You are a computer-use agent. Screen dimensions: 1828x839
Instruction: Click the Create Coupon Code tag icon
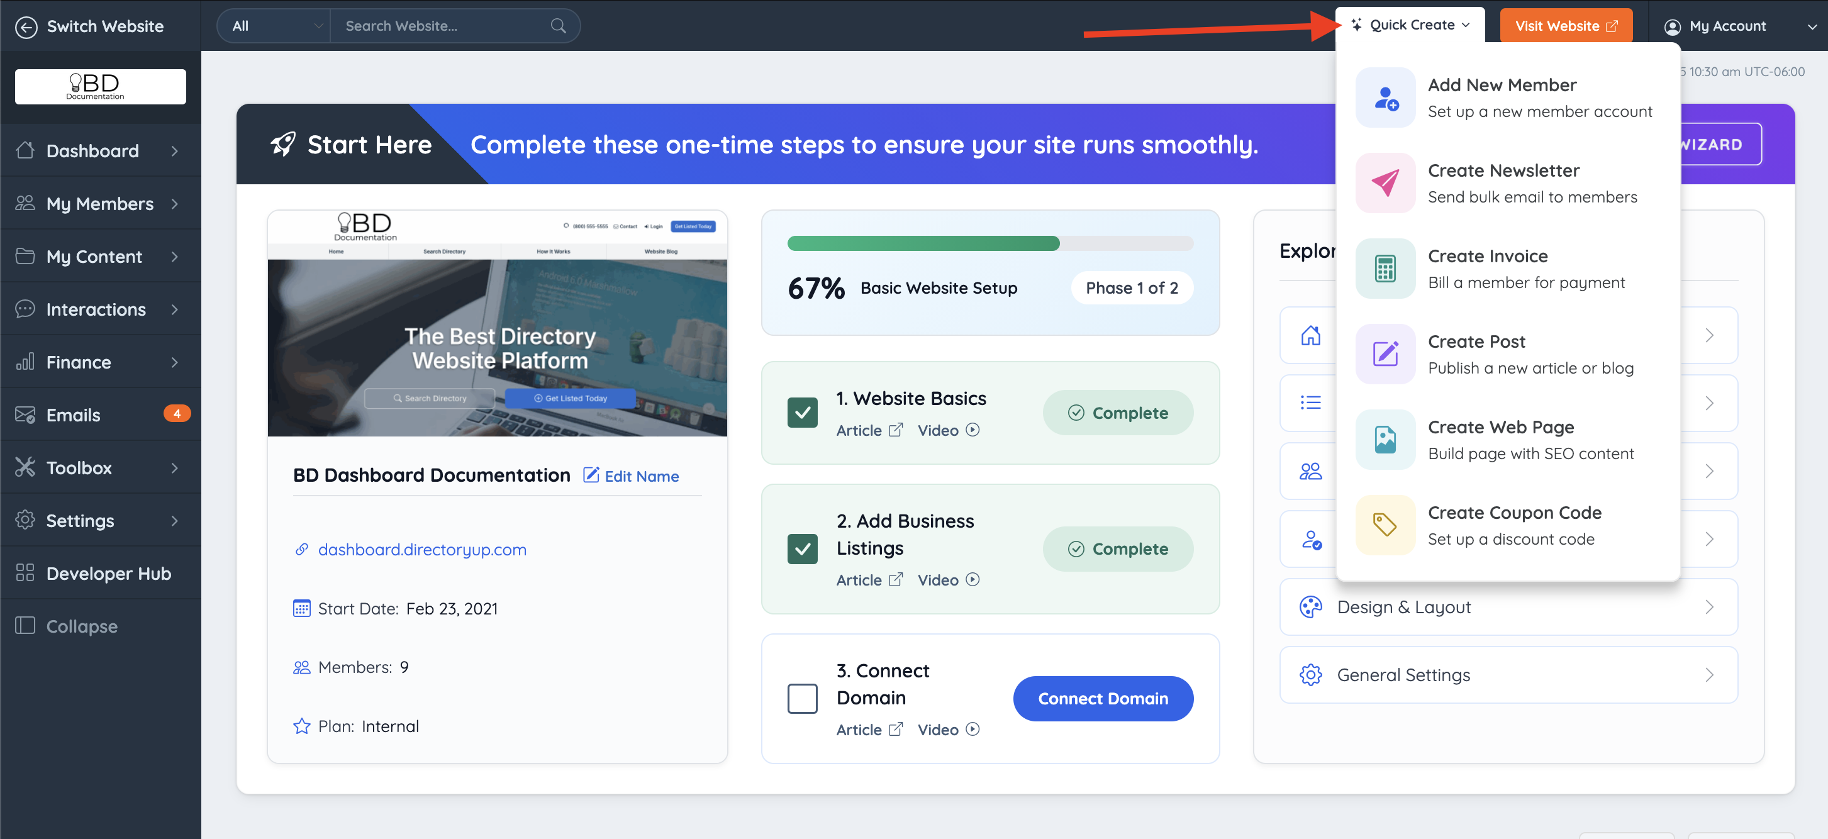click(x=1385, y=525)
